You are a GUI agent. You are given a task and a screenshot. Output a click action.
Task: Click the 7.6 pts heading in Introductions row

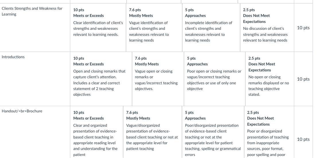point(141,58)
